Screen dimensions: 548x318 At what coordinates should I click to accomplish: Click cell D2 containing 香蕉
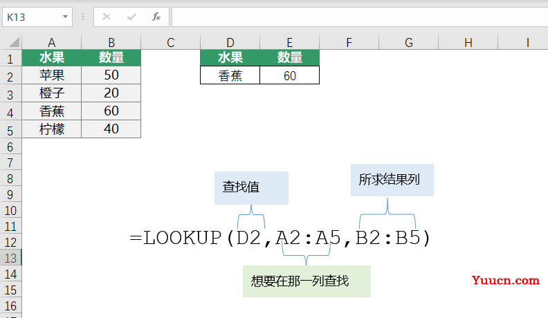(230, 75)
